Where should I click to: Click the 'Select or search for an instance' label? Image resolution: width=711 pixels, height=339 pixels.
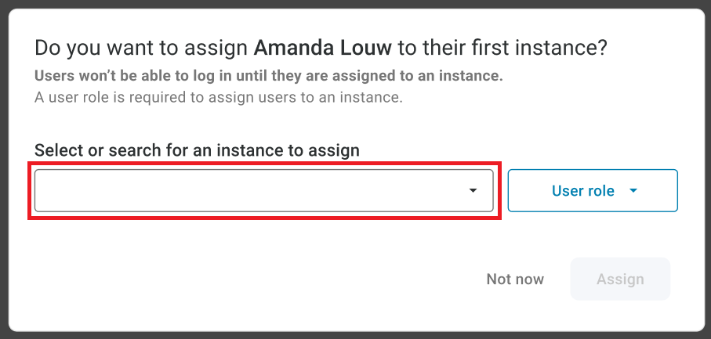tap(197, 150)
